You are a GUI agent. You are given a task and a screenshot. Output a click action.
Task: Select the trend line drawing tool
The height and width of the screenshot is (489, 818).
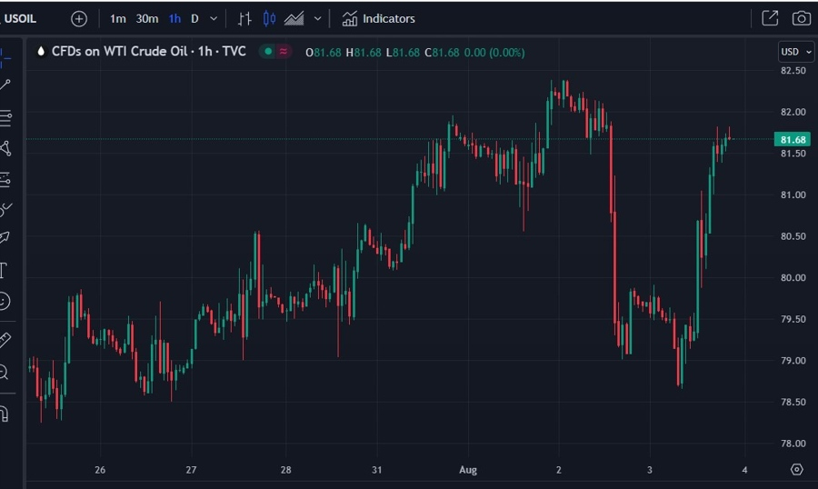coord(5,85)
